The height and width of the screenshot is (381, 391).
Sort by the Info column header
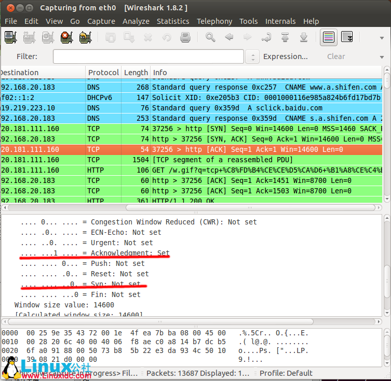tap(266, 73)
